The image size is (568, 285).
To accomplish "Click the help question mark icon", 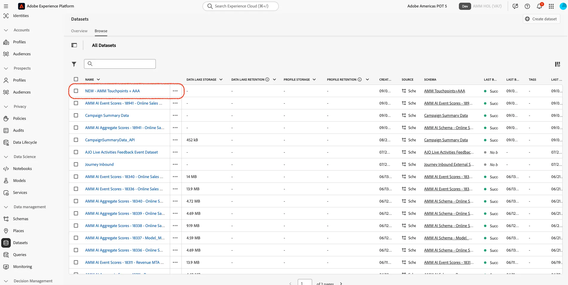I will click(x=527, y=6).
